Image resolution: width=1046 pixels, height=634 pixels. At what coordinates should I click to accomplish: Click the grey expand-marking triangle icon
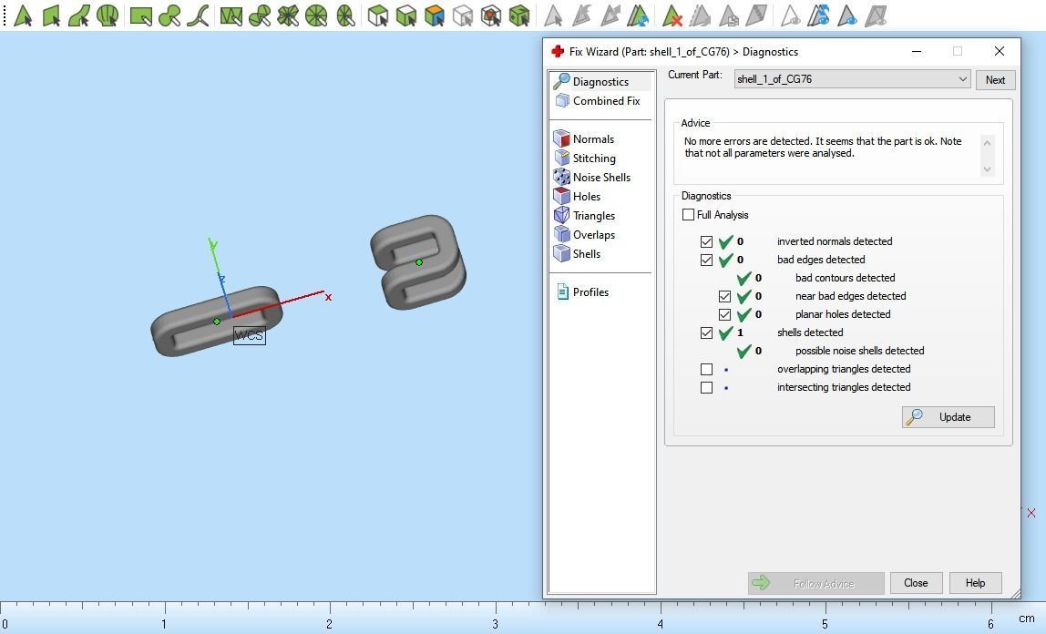[x=610, y=15]
